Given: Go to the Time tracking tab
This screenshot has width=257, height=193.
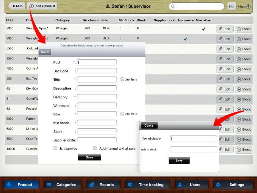Looking at the screenshot, I should (x=147, y=185).
